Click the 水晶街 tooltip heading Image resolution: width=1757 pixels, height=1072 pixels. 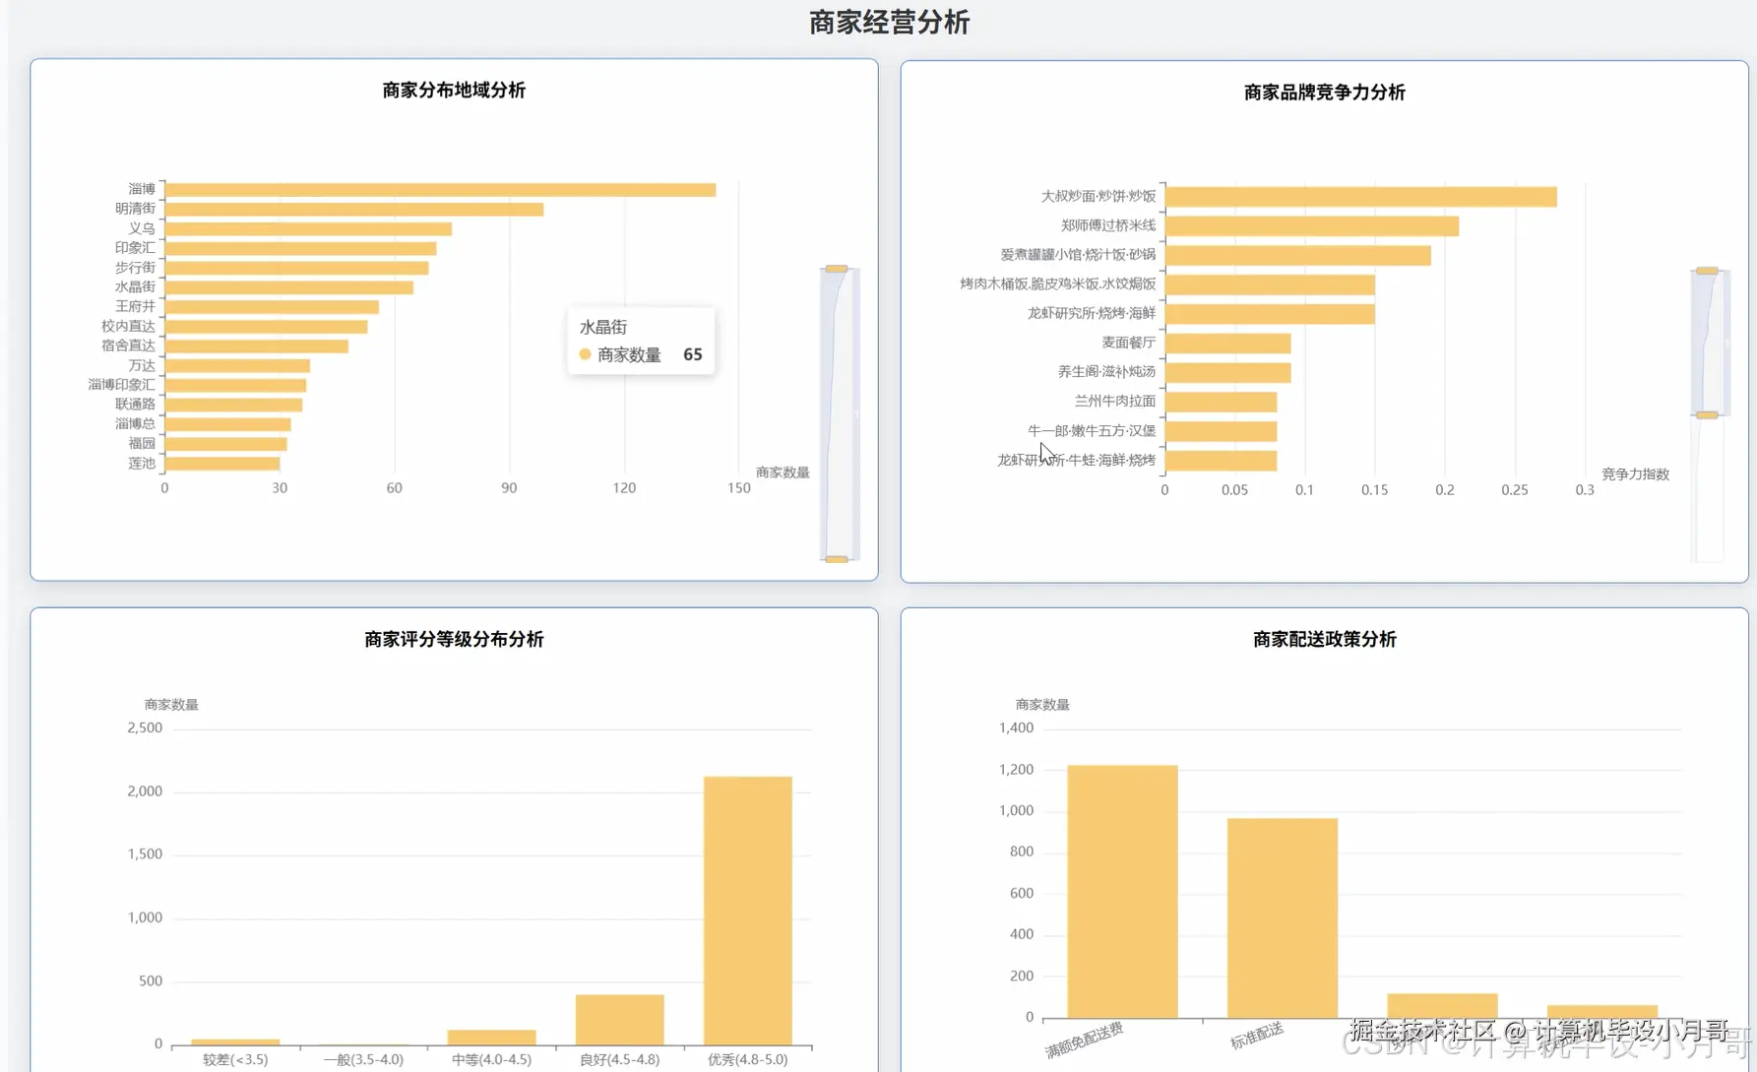coord(603,327)
